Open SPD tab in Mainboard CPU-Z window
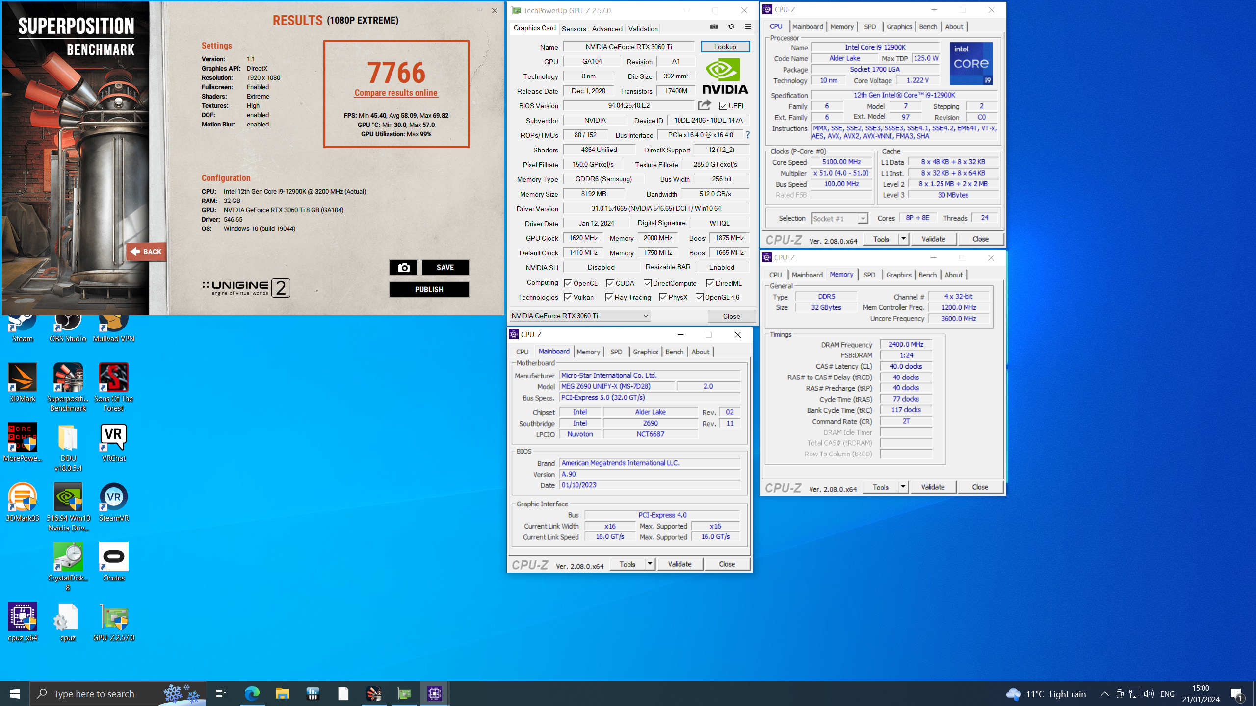Screen dimensions: 1256x706 pos(616,352)
